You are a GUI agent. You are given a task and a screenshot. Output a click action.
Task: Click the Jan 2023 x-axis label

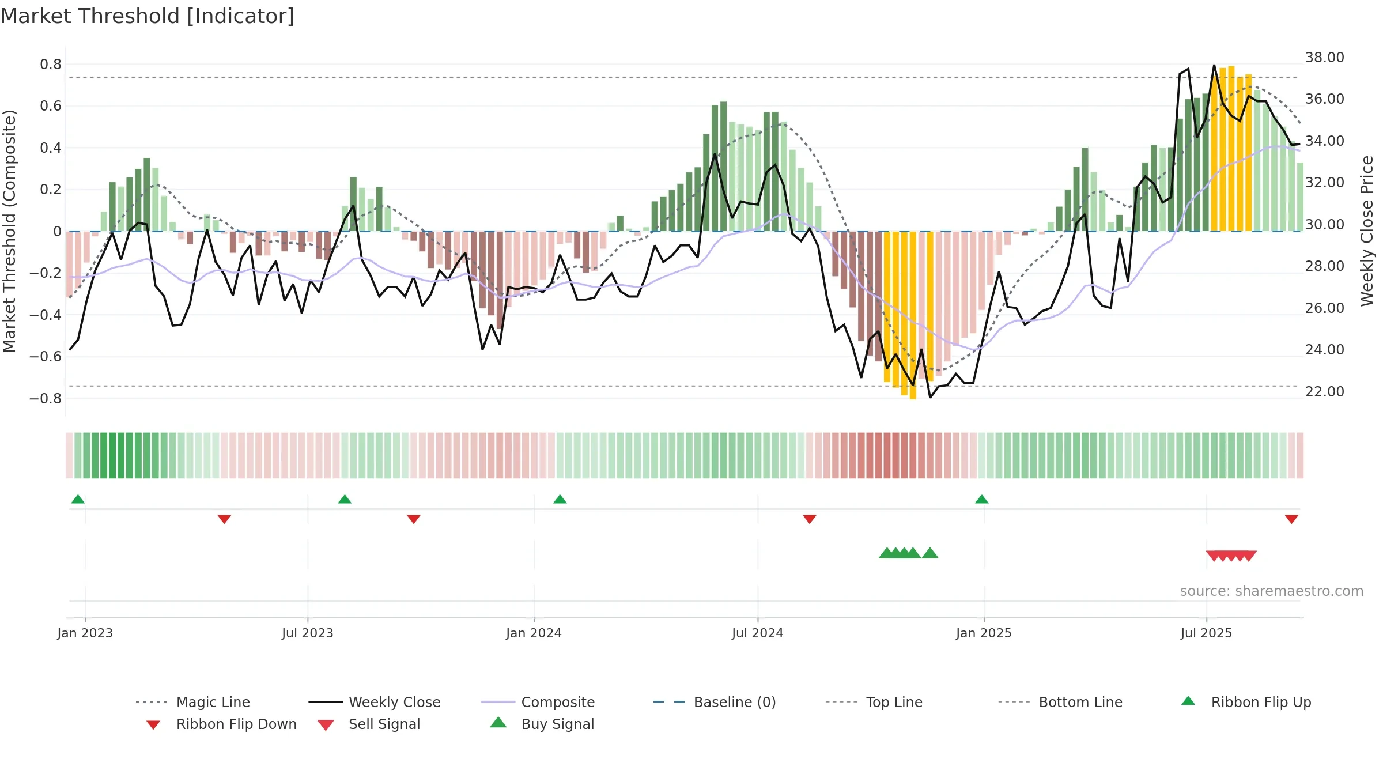(x=85, y=633)
